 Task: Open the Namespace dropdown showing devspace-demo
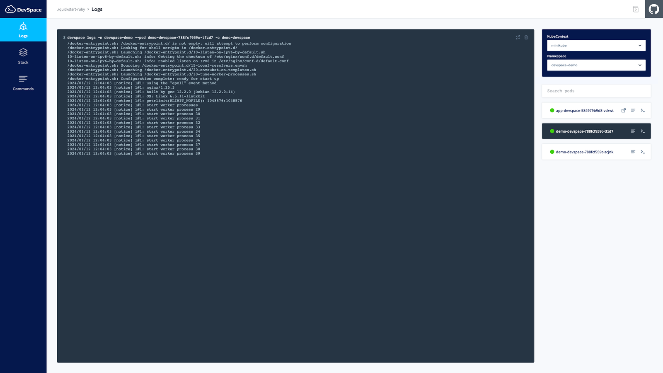click(x=596, y=65)
